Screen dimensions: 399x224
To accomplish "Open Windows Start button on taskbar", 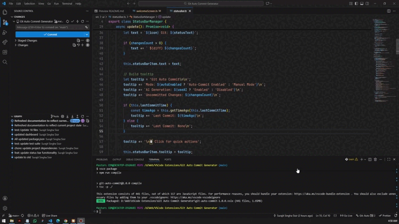I will pos(3,221).
